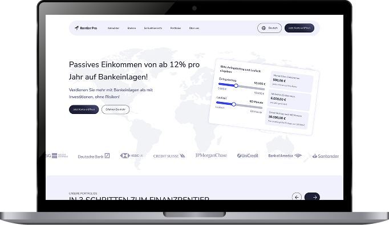This screenshot has width=389, height=225.
Task: Click the Rentier Pro rocket logo icon
Action: tap(76, 28)
